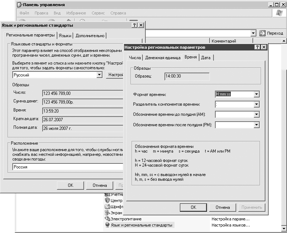
Task: Click the Россия location field
Action: [67, 167]
